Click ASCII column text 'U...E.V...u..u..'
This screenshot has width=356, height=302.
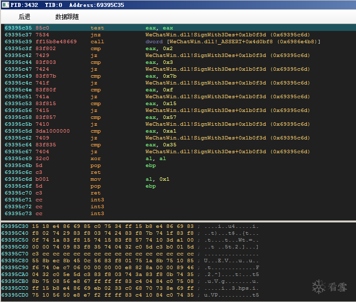pyautogui.click(x=232, y=261)
